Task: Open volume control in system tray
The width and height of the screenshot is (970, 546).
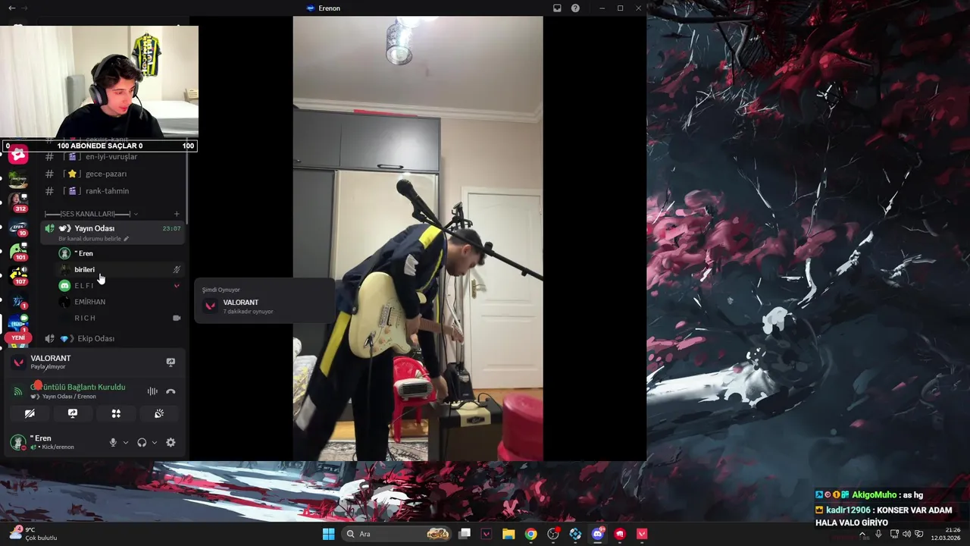Action: (906, 534)
